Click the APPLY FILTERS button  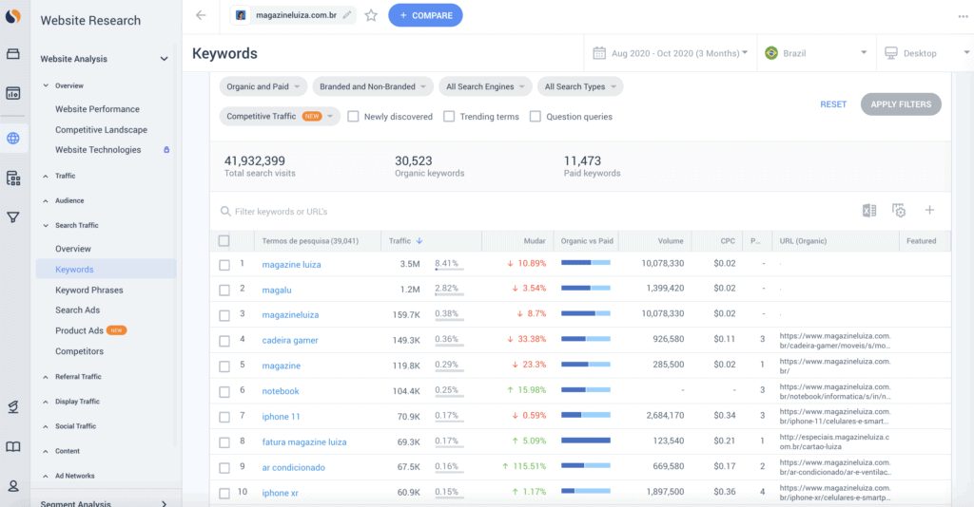(x=901, y=104)
